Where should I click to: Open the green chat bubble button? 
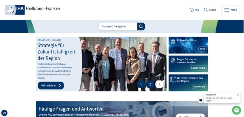coord(236,110)
